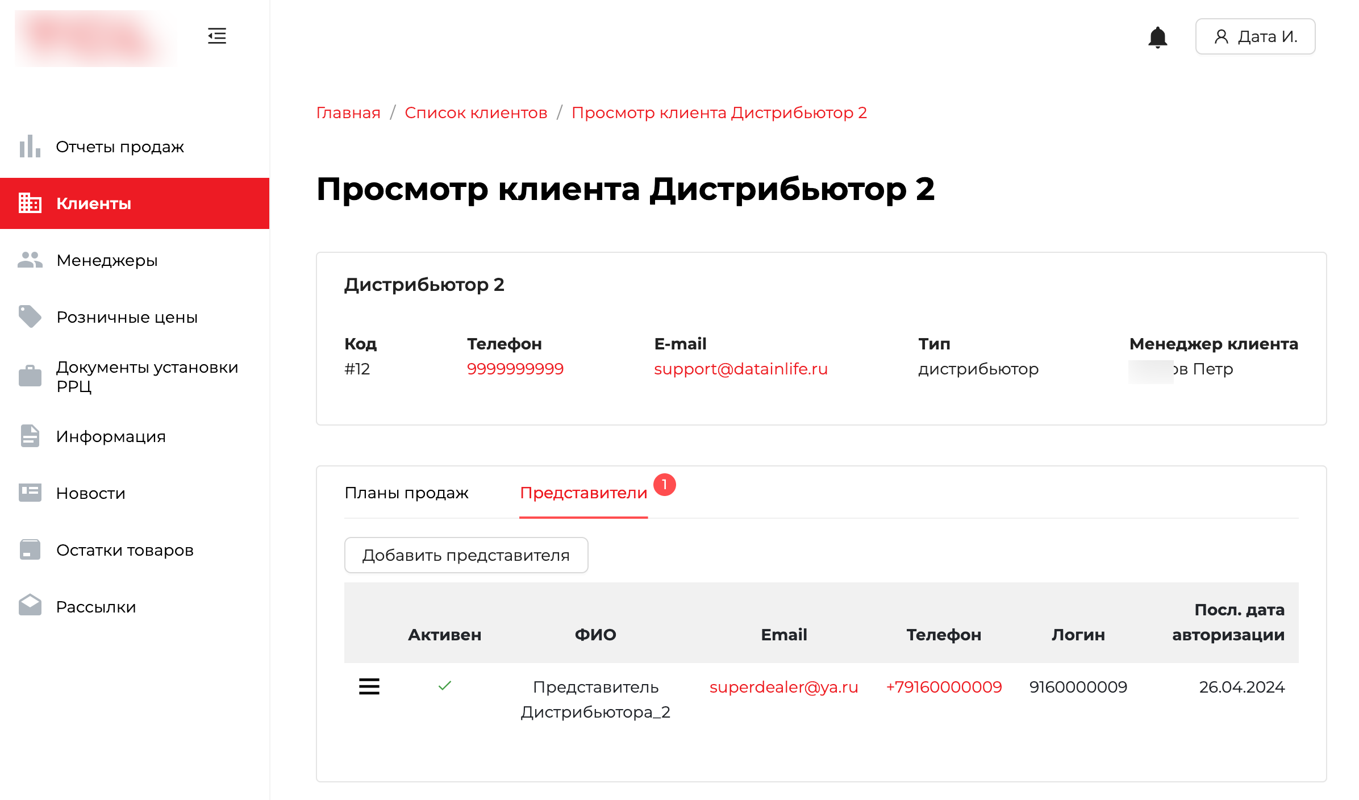Go to Список клиентов breadcrumb link

click(x=476, y=113)
